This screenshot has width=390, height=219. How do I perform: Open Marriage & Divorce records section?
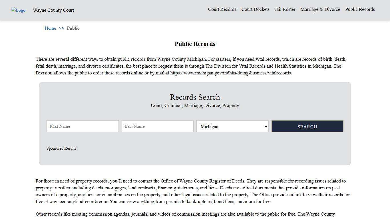tap(320, 9)
